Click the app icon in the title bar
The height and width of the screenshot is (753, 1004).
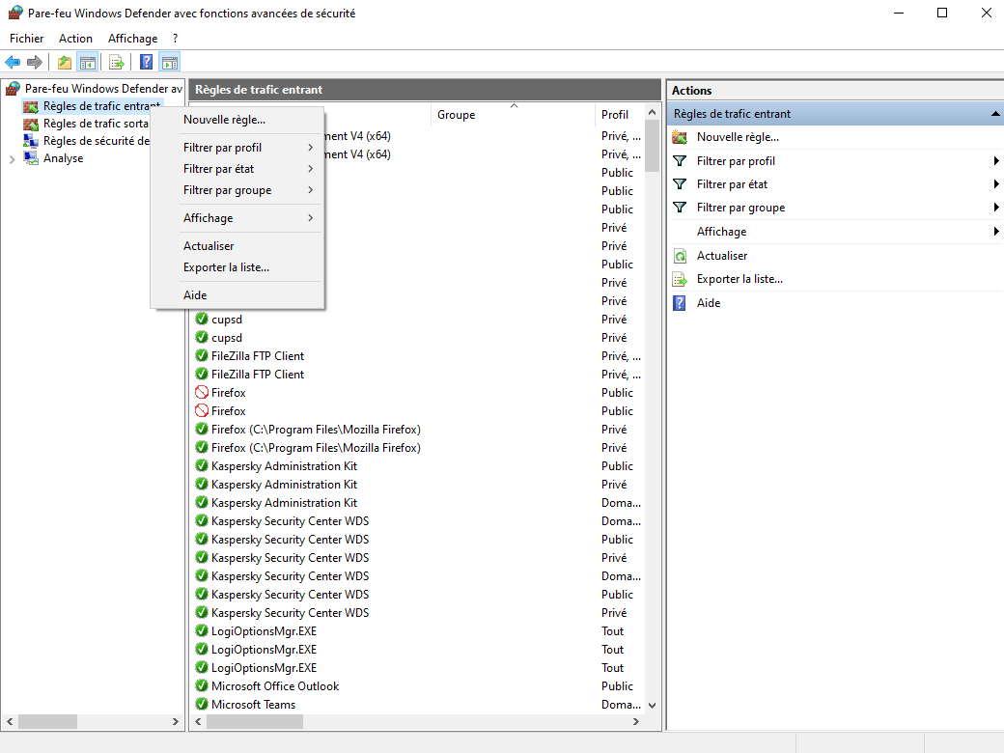coord(15,13)
